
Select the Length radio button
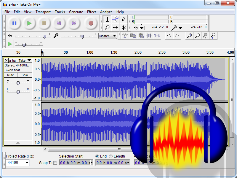click(111, 156)
